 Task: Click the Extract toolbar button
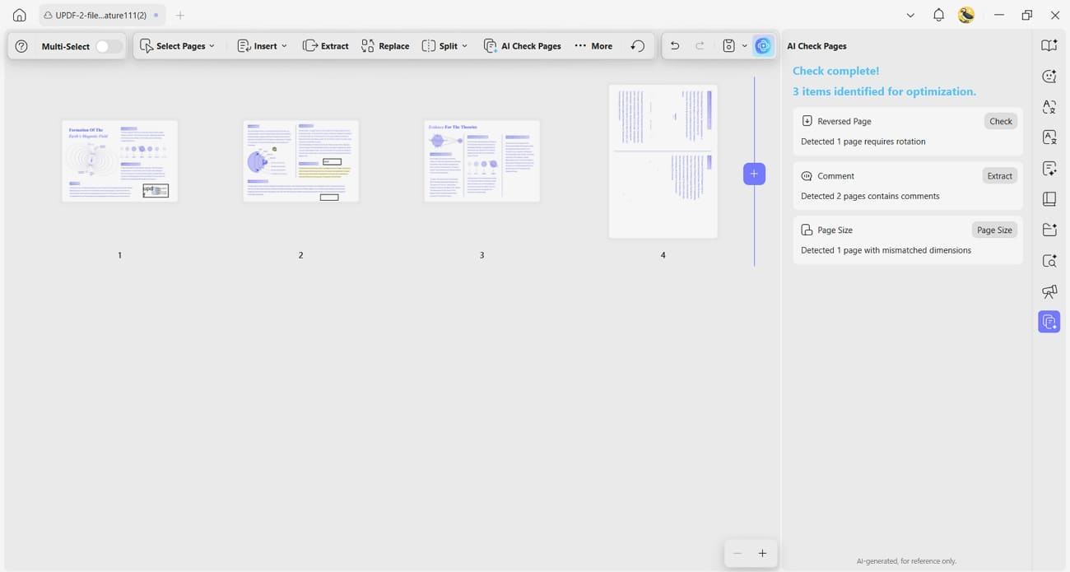click(326, 46)
